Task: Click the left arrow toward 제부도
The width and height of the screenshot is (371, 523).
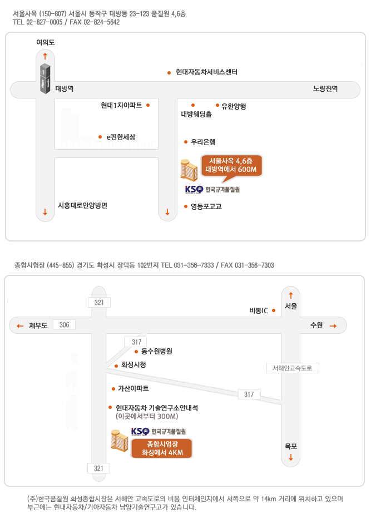Action: point(20,326)
